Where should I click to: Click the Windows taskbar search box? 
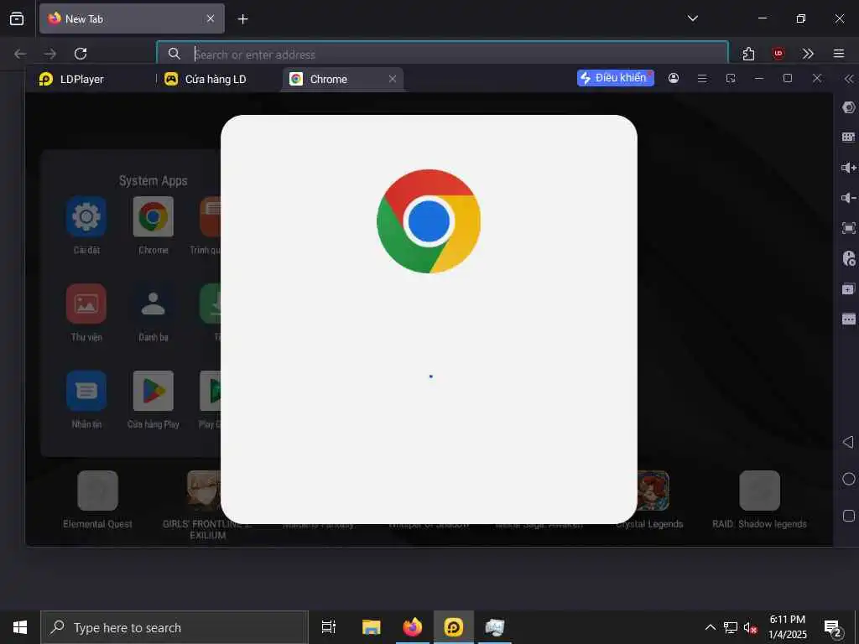pyautogui.click(x=174, y=627)
